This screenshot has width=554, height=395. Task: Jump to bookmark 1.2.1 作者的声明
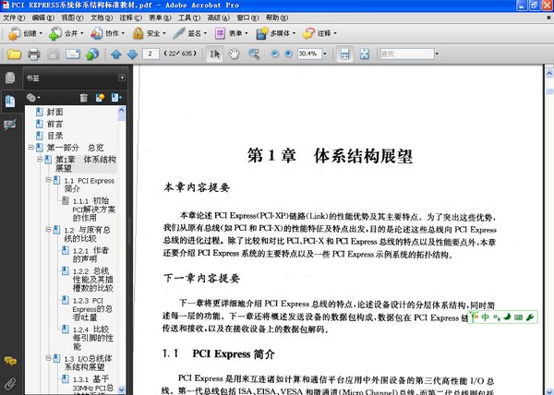pyautogui.click(x=90, y=255)
